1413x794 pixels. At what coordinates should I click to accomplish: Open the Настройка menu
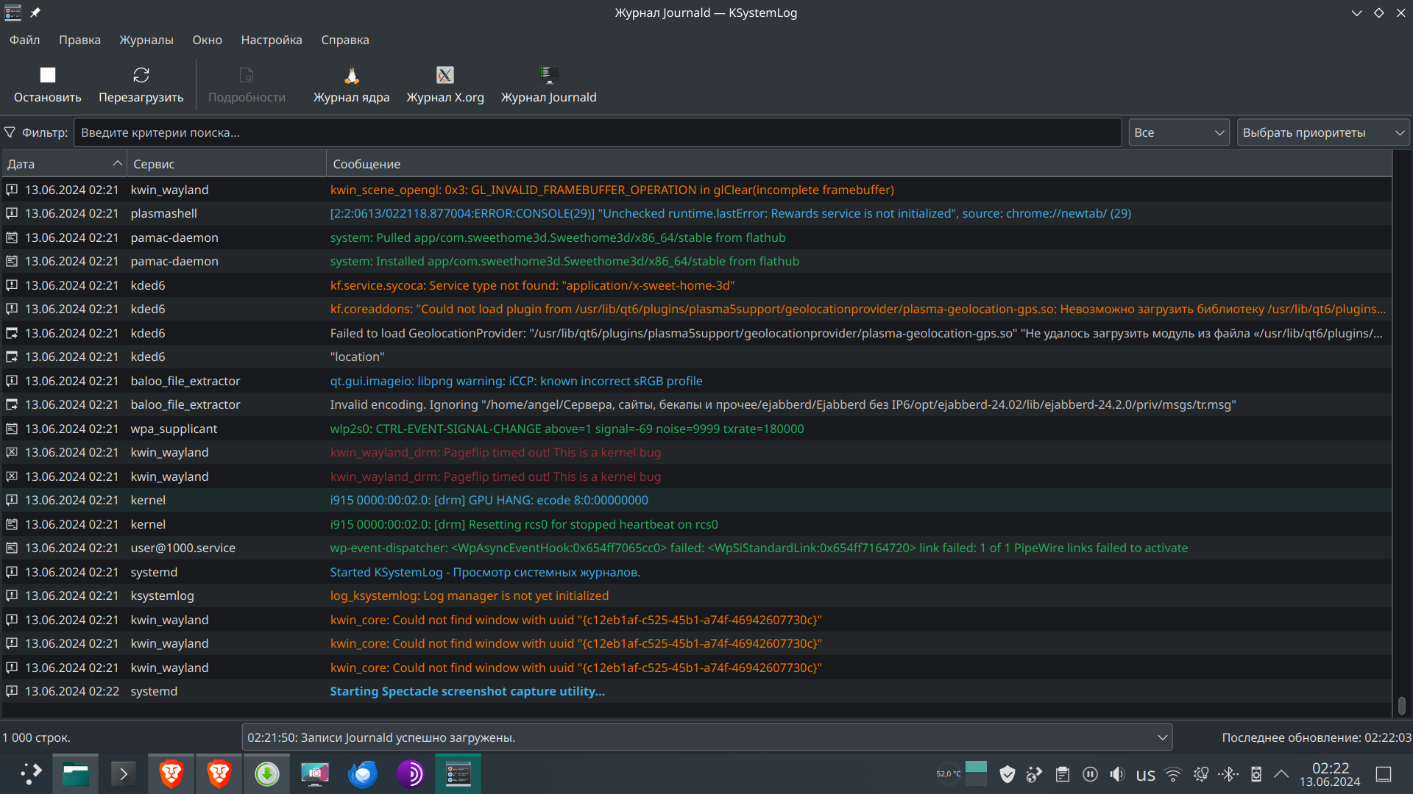271,40
